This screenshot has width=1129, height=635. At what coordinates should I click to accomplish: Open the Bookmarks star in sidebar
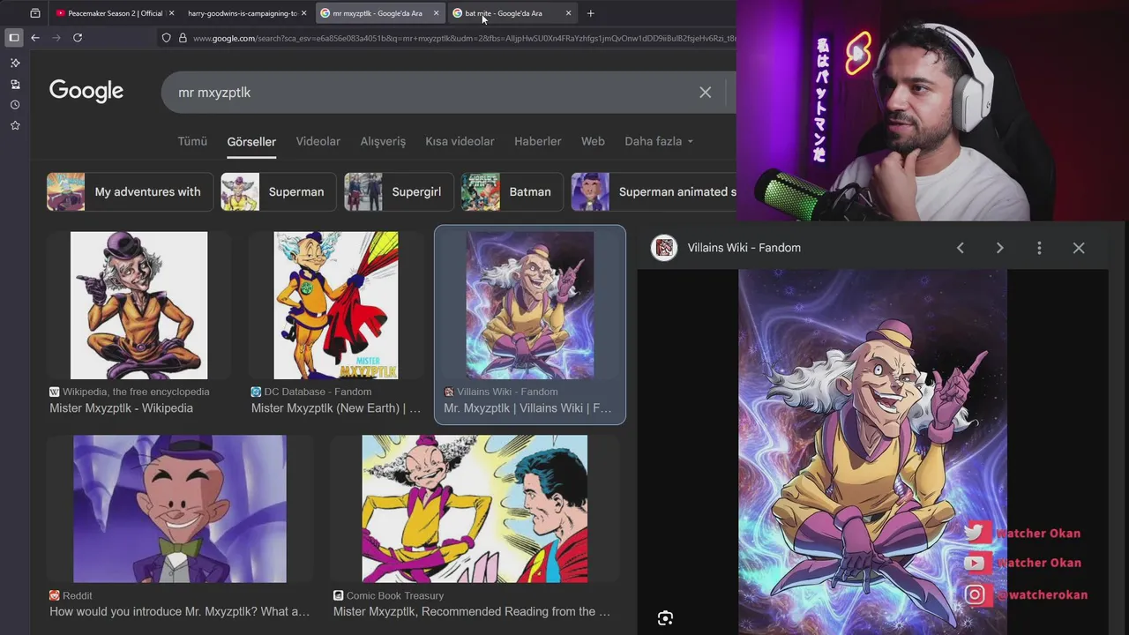click(15, 125)
